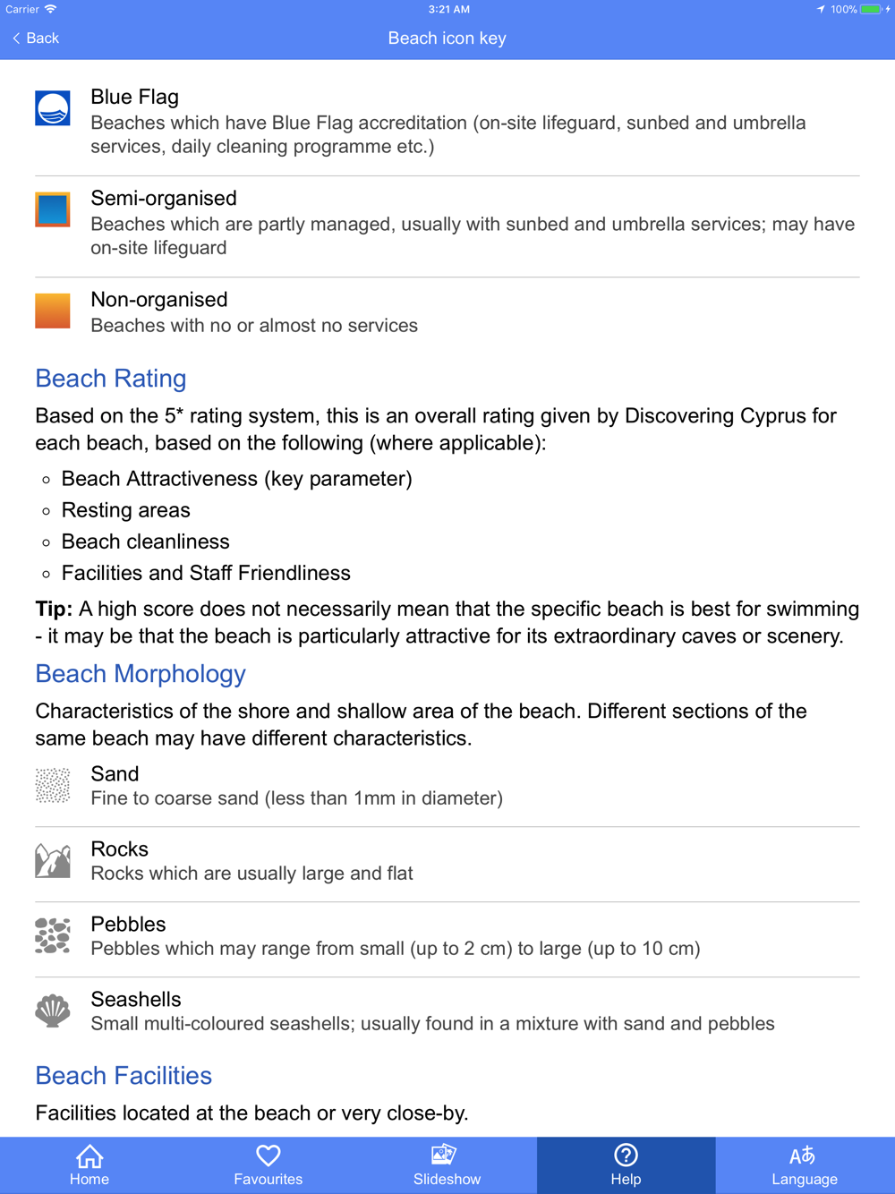Screen dimensions: 895x1194
Task: Tap the Beach Facilities heading
Action: (x=124, y=1076)
